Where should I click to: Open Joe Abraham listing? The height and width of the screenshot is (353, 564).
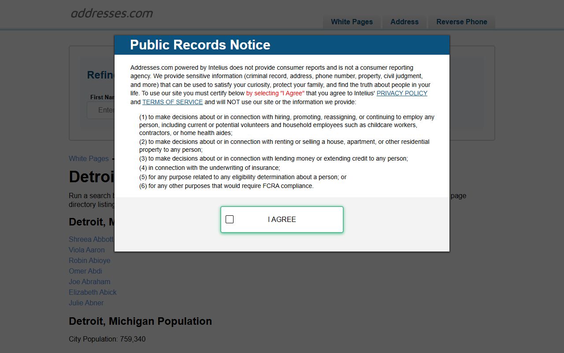(x=89, y=282)
